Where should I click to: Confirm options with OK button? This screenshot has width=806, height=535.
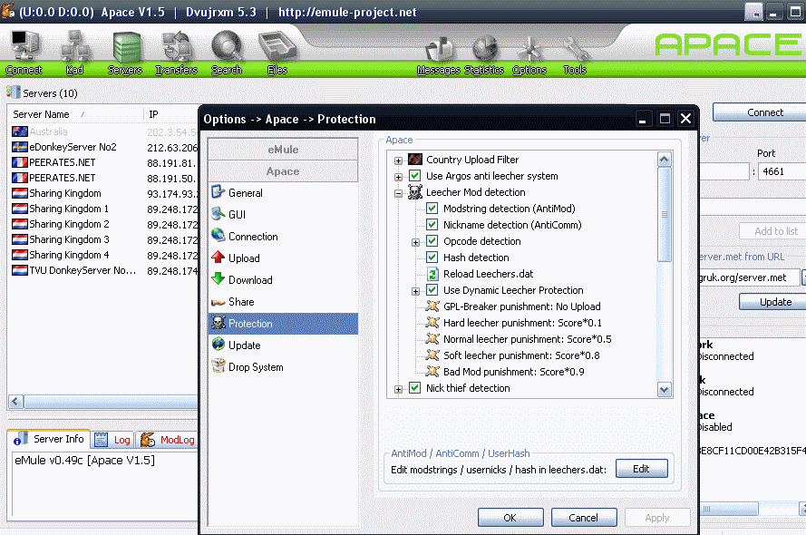(x=510, y=518)
